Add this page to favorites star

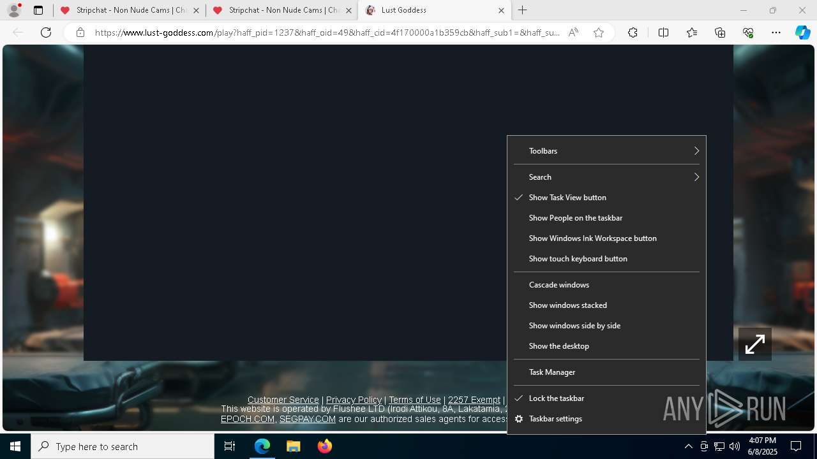pos(598,33)
